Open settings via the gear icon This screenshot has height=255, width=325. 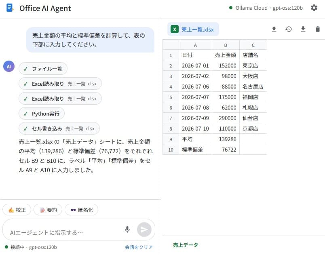[x=314, y=8]
